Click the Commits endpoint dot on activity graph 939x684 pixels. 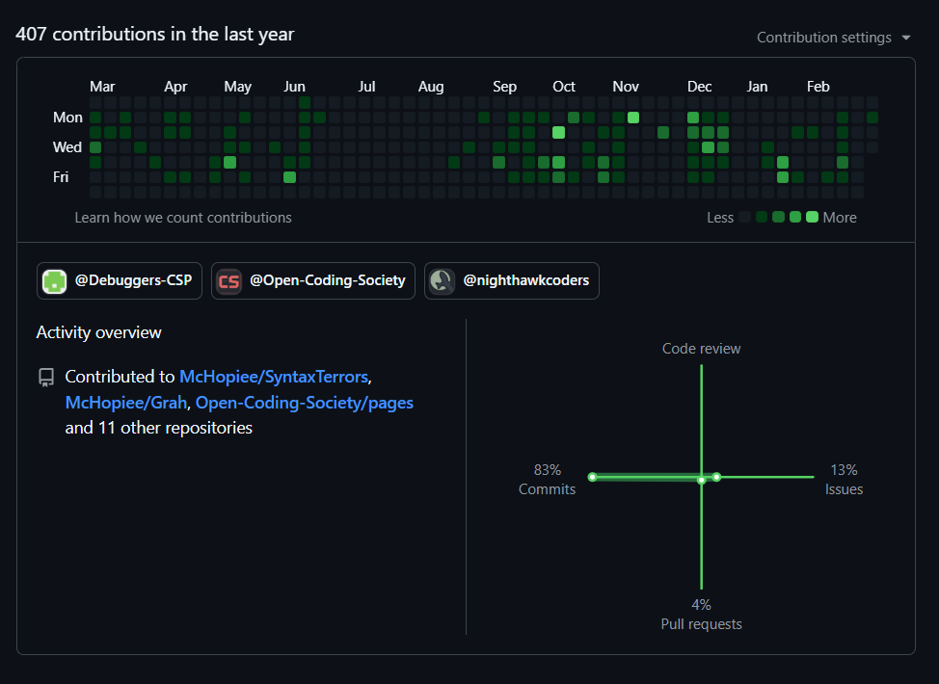591,477
